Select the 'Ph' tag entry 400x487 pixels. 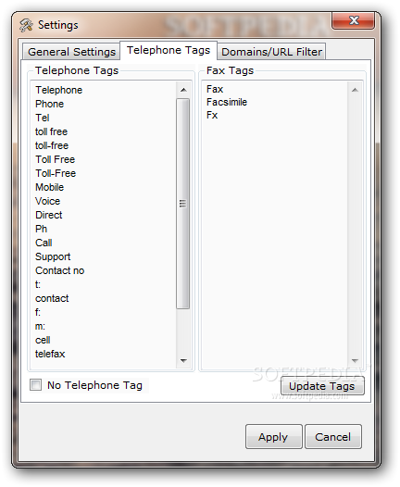tap(41, 229)
